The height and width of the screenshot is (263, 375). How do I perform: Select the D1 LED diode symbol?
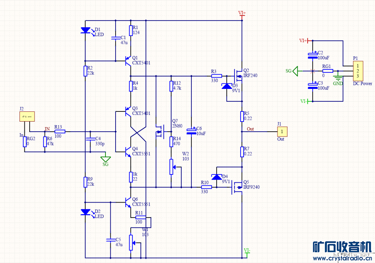click(85, 30)
